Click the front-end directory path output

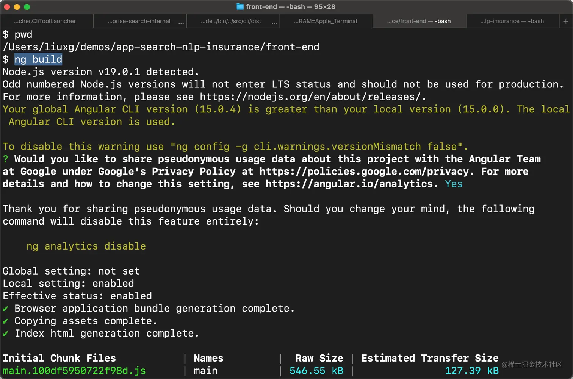[161, 47]
